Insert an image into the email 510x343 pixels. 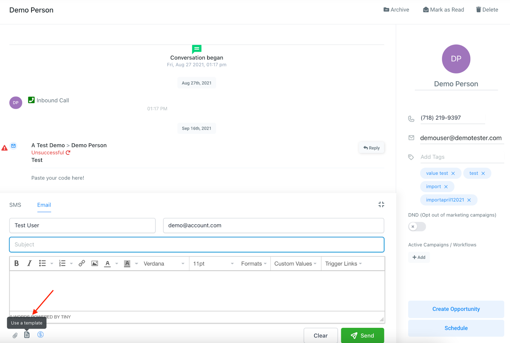pyautogui.click(x=95, y=263)
